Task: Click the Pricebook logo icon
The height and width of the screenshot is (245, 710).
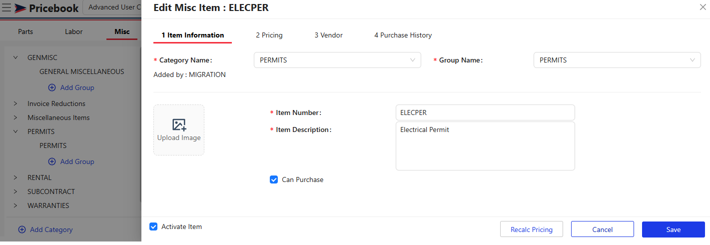Action: (x=20, y=8)
